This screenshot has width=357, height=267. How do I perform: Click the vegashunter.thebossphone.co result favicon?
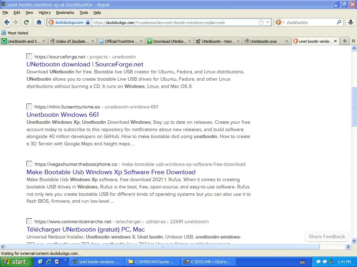tap(29, 164)
